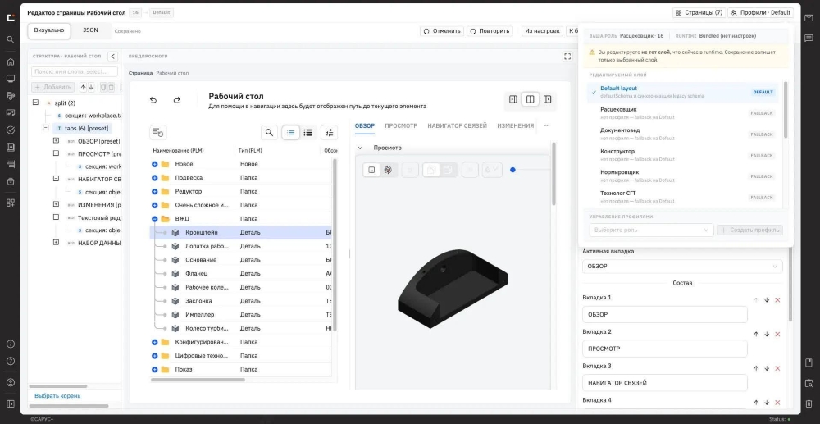The image size is (820, 424).
Task: Collapse the structure panel with the chevron button
Action: click(x=113, y=57)
